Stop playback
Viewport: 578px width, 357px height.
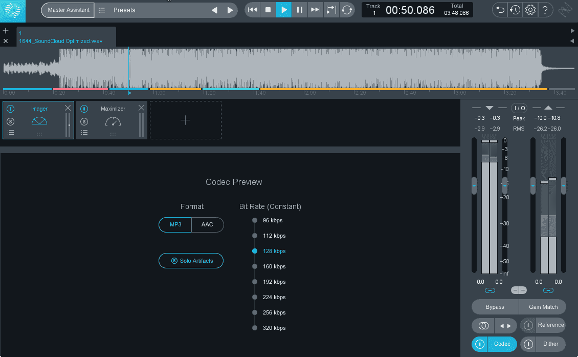pos(268,10)
